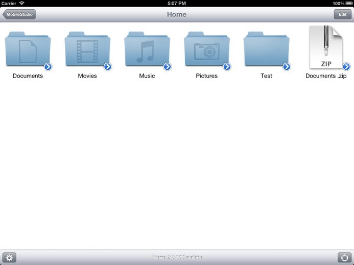Tap the battery indicator in status bar

(349, 4)
